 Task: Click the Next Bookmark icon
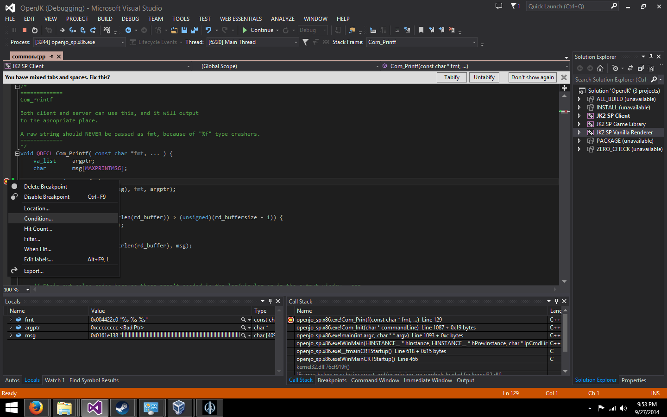pos(441,30)
